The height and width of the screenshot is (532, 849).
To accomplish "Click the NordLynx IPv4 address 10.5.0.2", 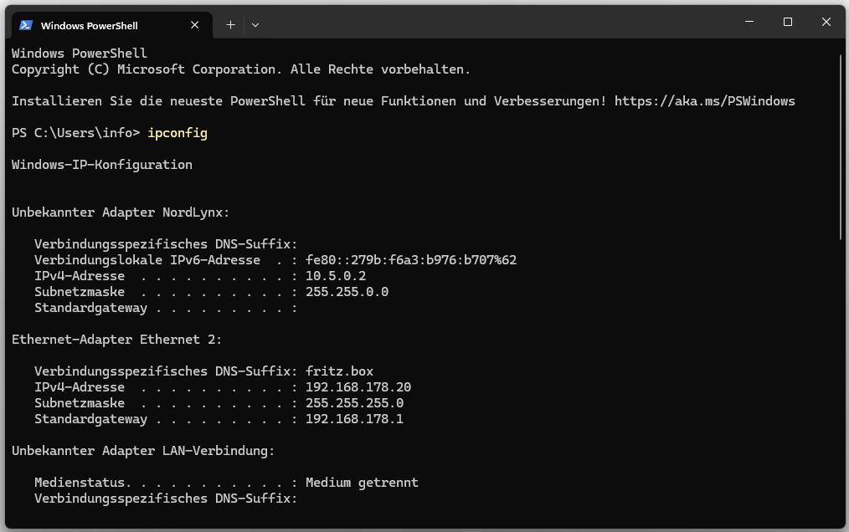I will click(x=336, y=276).
